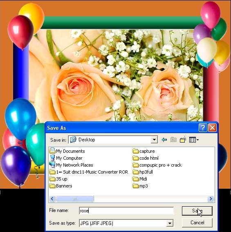The image size is (231, 232).
Task: Select the code html folder
Action: point(146,158)
